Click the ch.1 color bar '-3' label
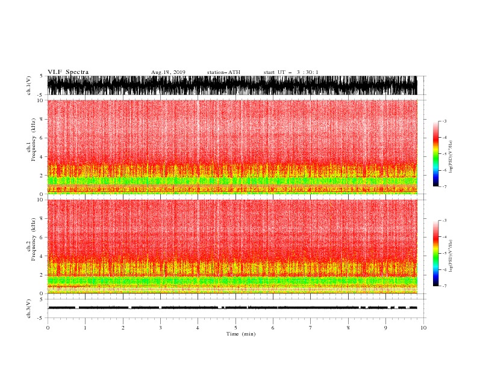The height and width of the screenshot is (368, 477). 444,121
